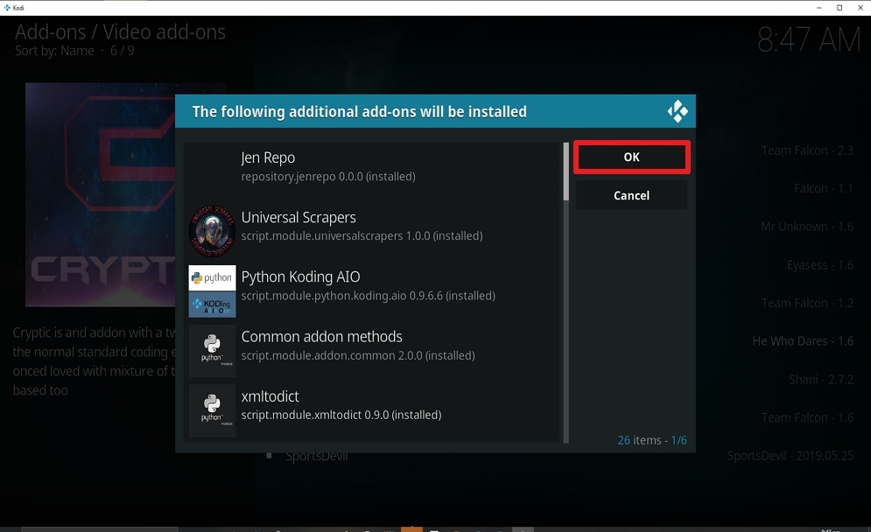
Task: Close the Kodi window
Action: (x=860, y=8)
